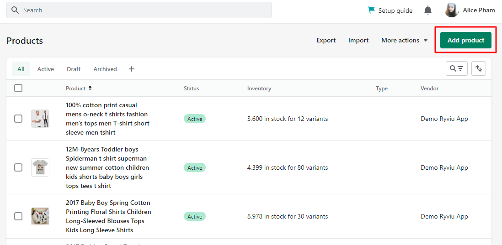The height and width of the screenshot is (245, 502).
Task: Switch to the Archived tab
Action: coord(105,69)
